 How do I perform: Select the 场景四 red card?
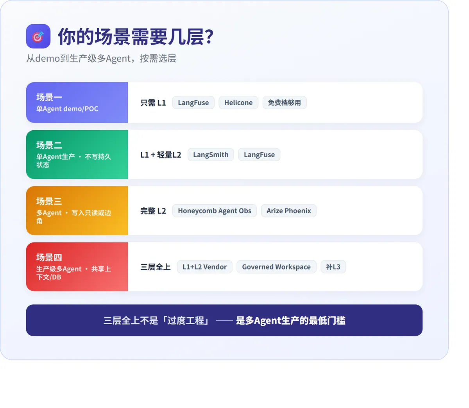(77, 267)
